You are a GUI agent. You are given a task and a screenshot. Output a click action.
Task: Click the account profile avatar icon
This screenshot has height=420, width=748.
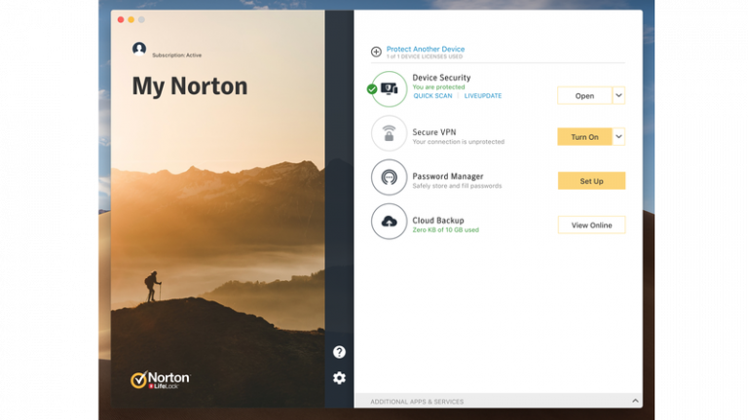pyautogui.click(x=139, y=49)
